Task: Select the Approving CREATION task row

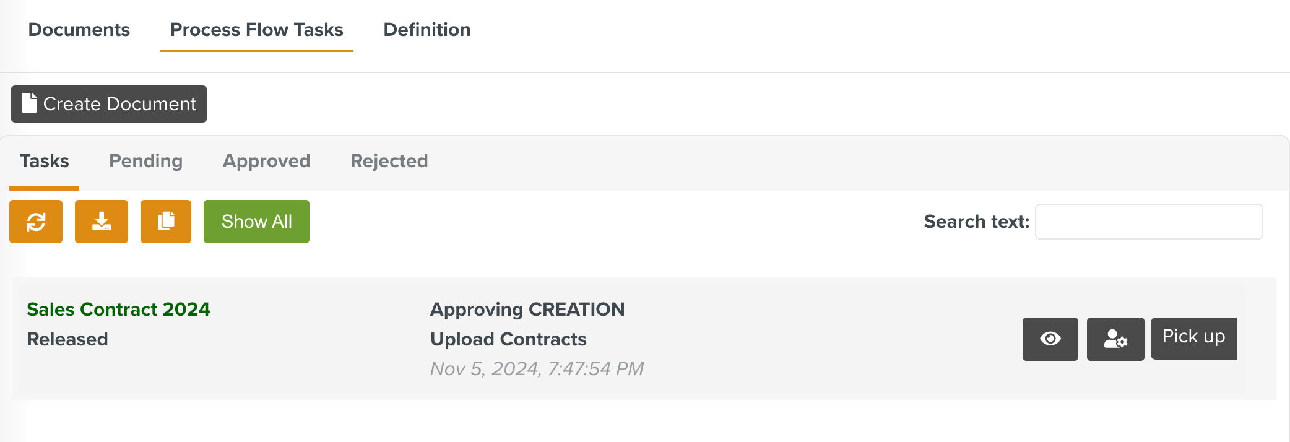Action: (x=527, y=309)
